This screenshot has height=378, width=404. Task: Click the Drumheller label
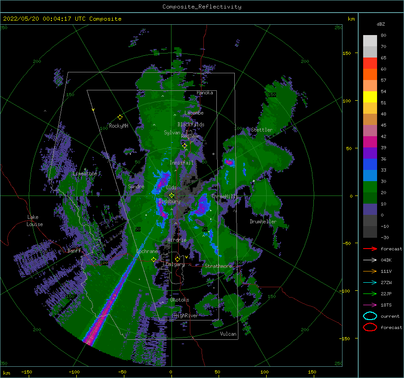[263, 222]
